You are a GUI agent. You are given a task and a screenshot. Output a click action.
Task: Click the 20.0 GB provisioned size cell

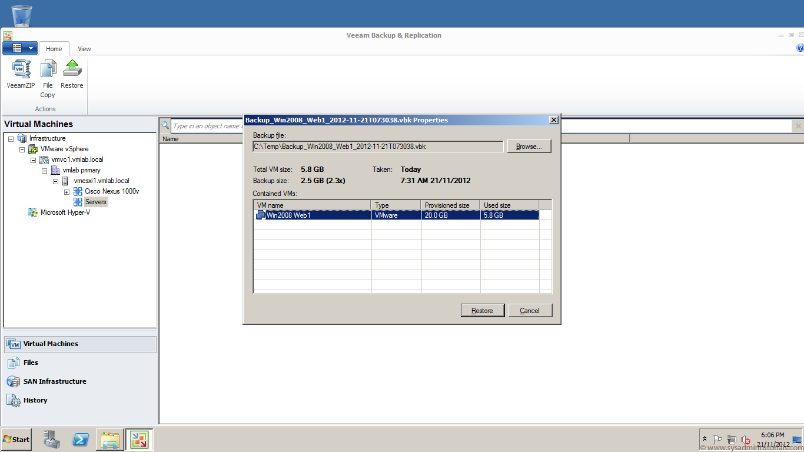click(x=451, y=215)
